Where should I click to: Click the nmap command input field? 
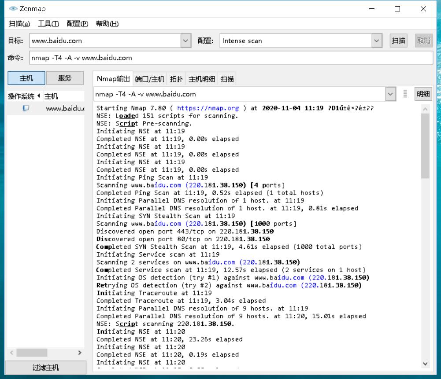pos(231,58)
